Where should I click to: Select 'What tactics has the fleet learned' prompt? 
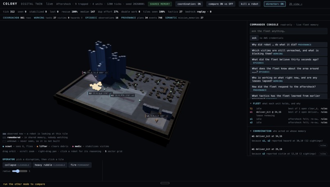tap(289, 96)
